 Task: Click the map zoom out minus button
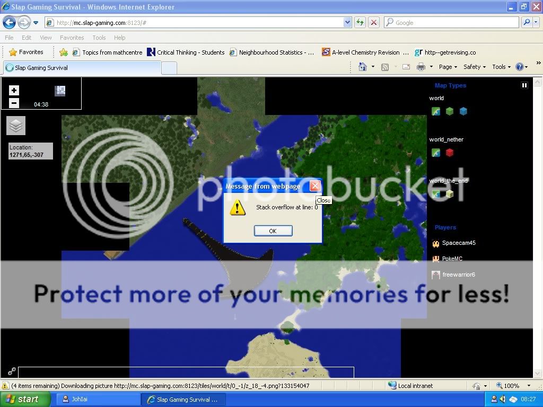(14, 103)
